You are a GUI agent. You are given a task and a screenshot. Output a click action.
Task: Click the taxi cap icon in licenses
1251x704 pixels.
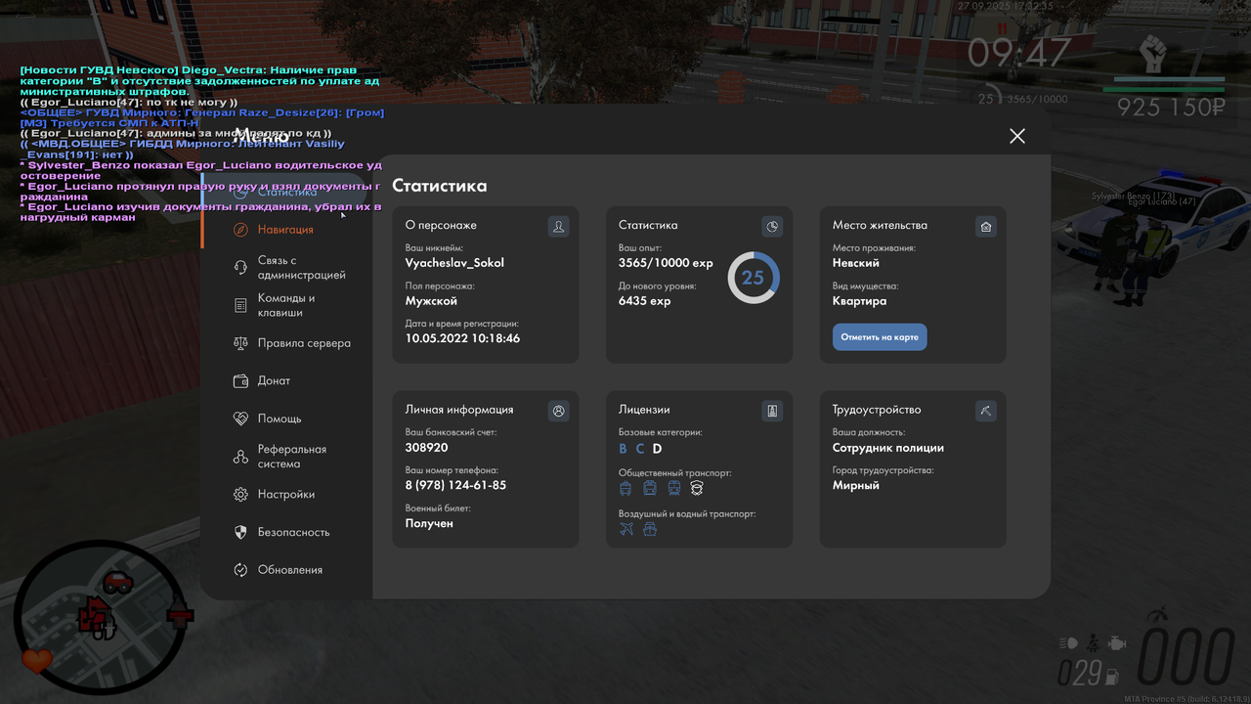coord(696,488)
